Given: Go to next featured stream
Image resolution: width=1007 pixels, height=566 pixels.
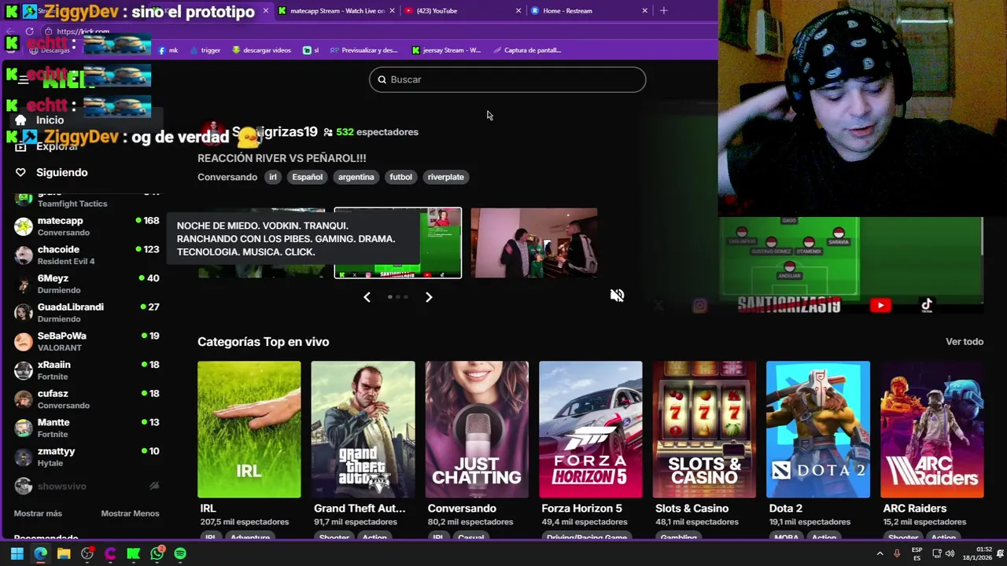Looking at the screenshot, I should (429, 297).
